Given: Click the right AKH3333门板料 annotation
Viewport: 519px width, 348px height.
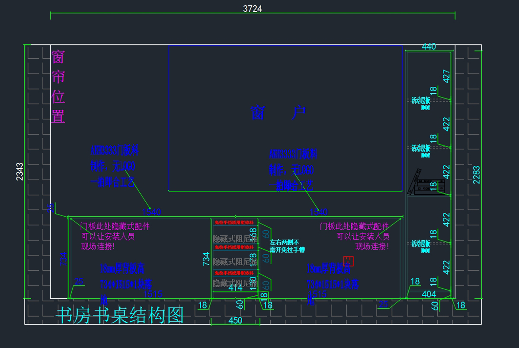Looking at the screenshot, I should [x=293, y=170].
